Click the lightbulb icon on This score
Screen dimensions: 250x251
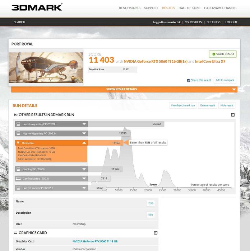18,143
